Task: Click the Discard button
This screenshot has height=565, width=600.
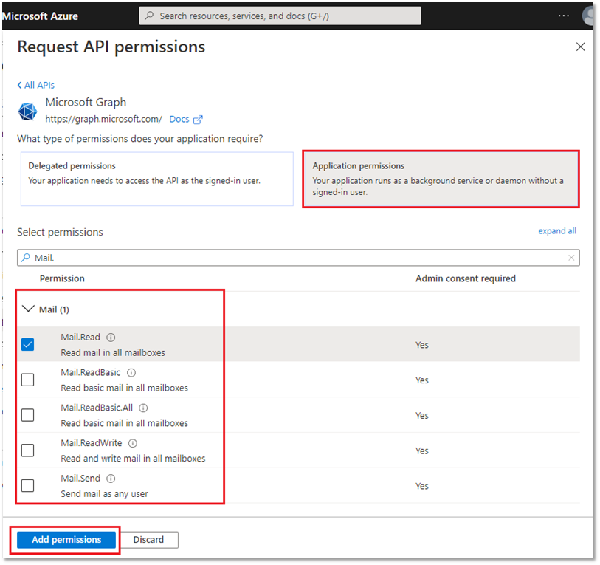Action: [x=148, y=540]
